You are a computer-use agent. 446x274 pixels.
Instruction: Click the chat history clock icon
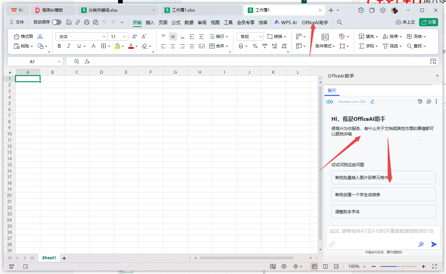(420, 101)
